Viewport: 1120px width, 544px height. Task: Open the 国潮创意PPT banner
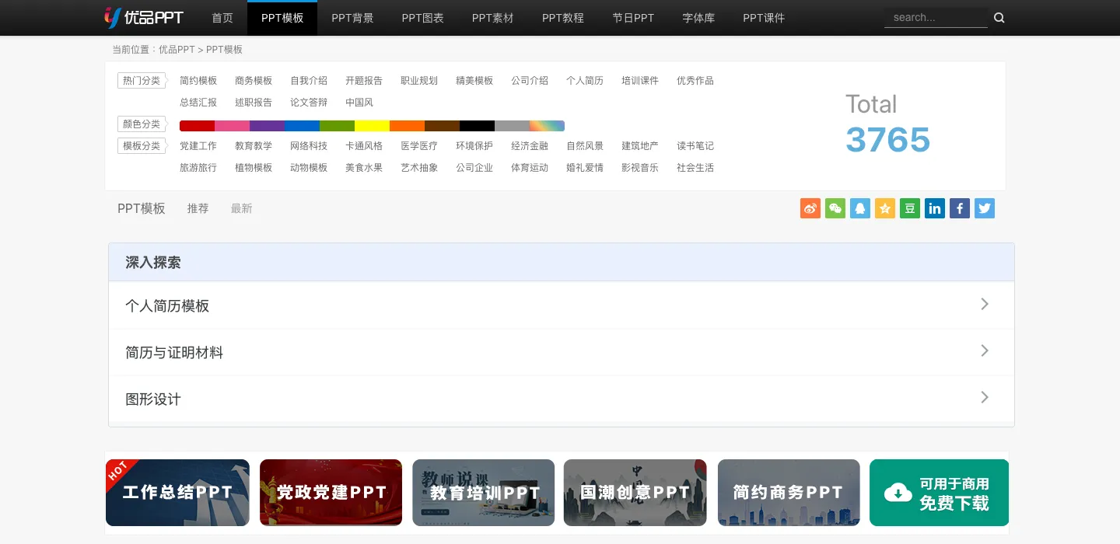tap(635, 493)
